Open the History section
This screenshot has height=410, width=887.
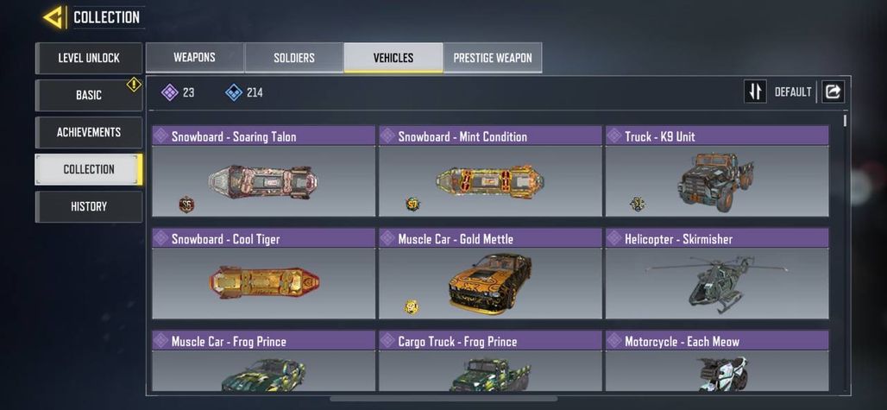89,206
